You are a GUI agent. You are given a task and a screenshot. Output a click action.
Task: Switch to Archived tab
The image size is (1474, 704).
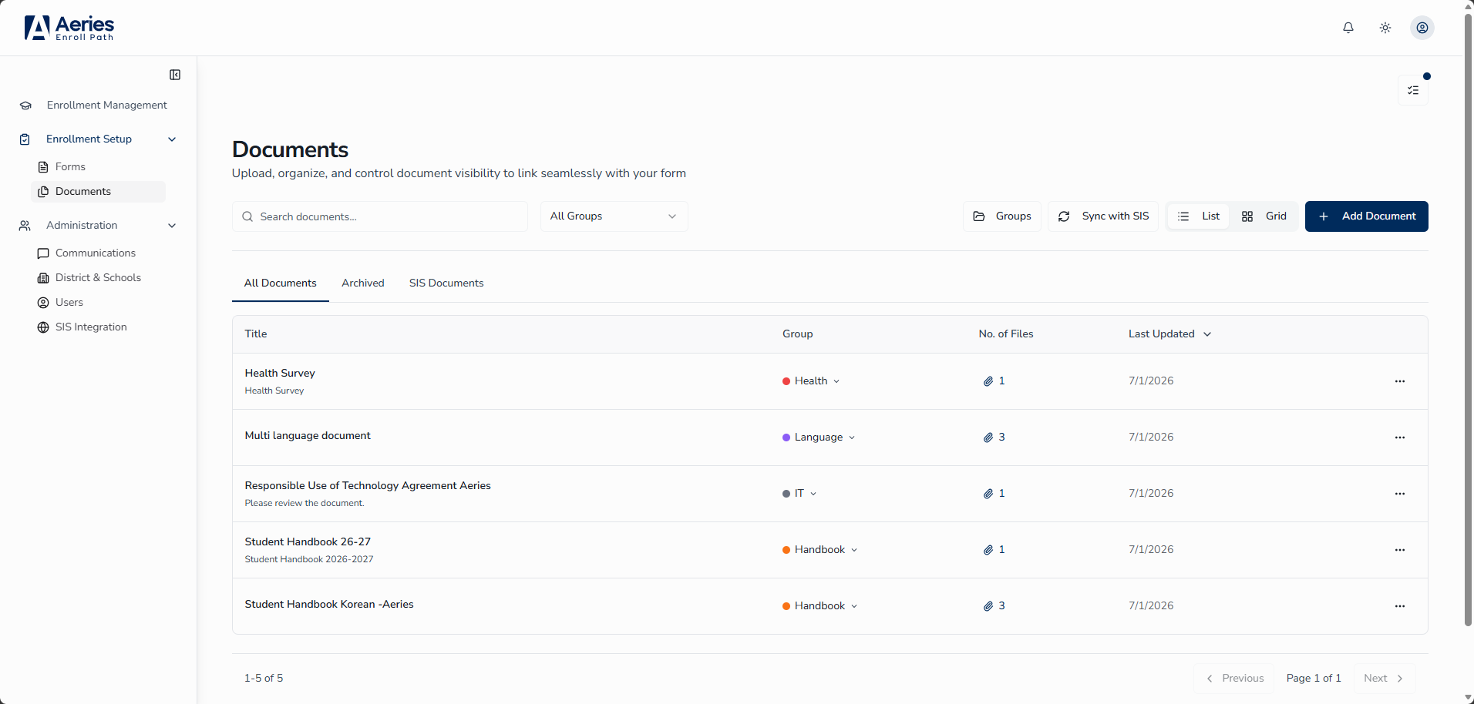coord(363,283)
